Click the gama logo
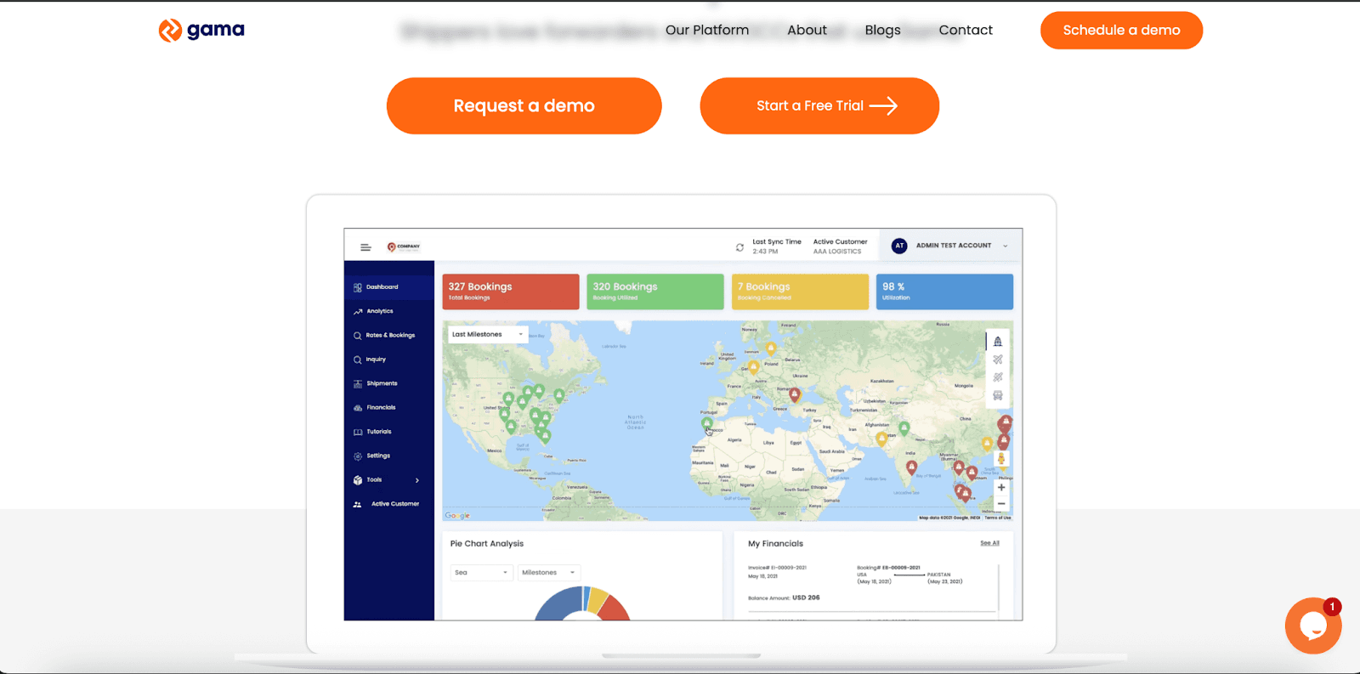 point(201,31)
